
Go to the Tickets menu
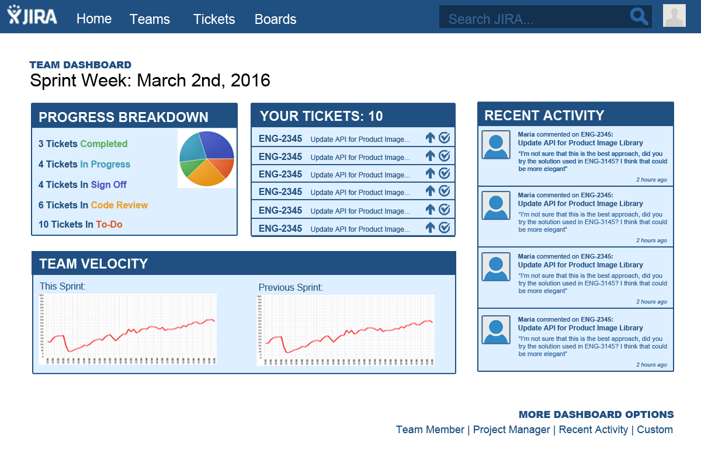click(x=214, y=19)
